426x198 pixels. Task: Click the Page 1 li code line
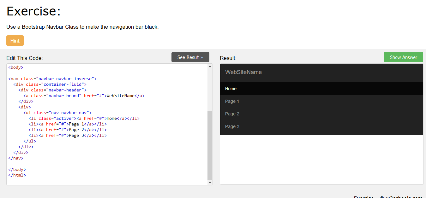coord(68,124)
